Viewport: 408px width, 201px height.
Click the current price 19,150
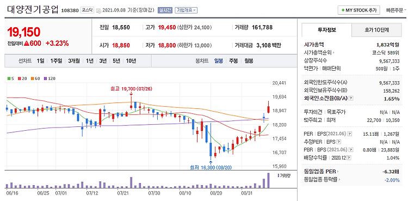[24, 32]
